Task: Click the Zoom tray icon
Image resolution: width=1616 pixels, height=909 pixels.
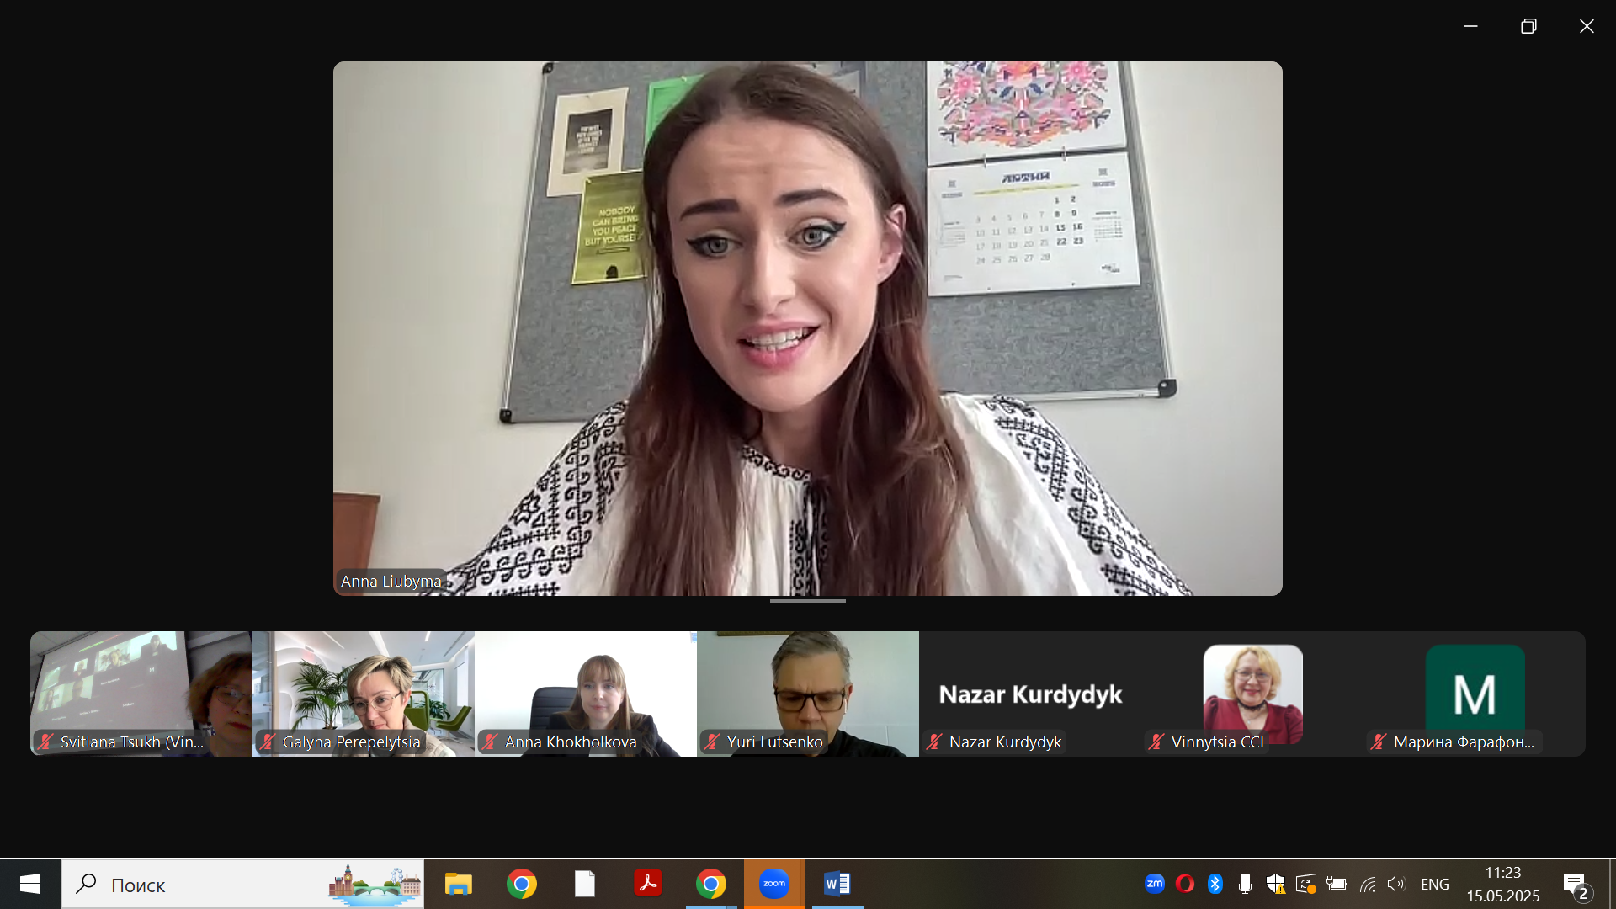Action: tap(1154, 884)
